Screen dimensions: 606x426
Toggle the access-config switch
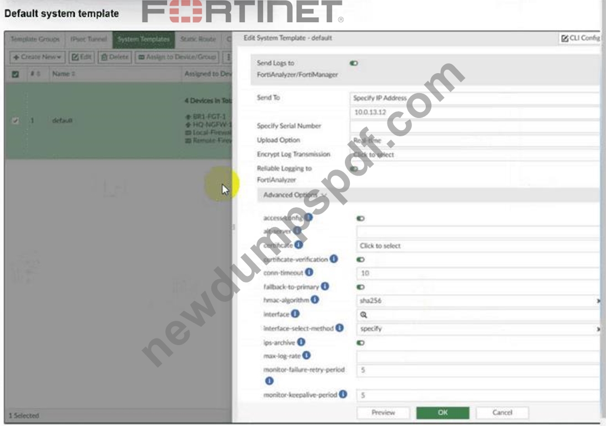pyautogui.click(x=360, y=219)
